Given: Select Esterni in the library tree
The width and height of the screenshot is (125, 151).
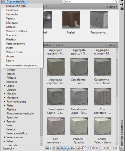Looking at the screenshot, I should [x=10, y=74].
